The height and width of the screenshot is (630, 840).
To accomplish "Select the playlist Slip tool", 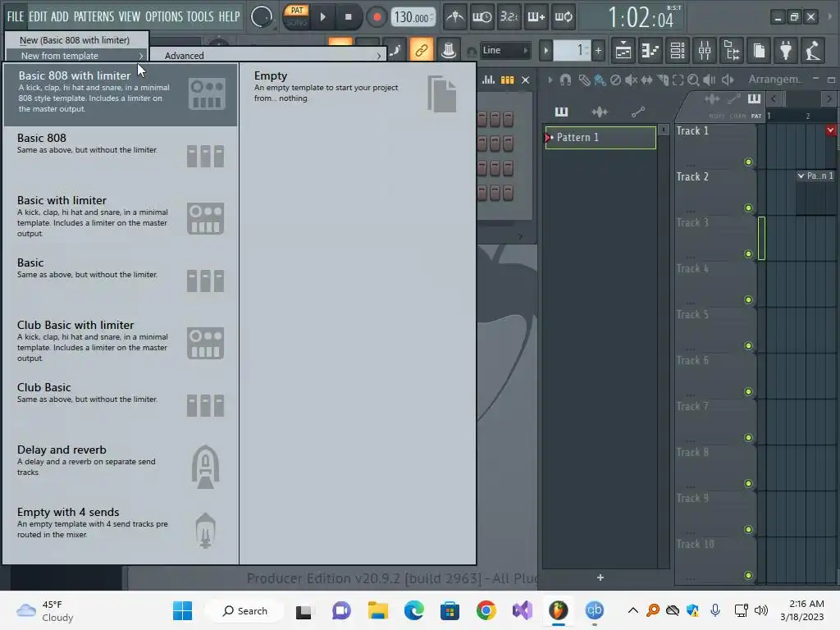I will coord(646,80).
